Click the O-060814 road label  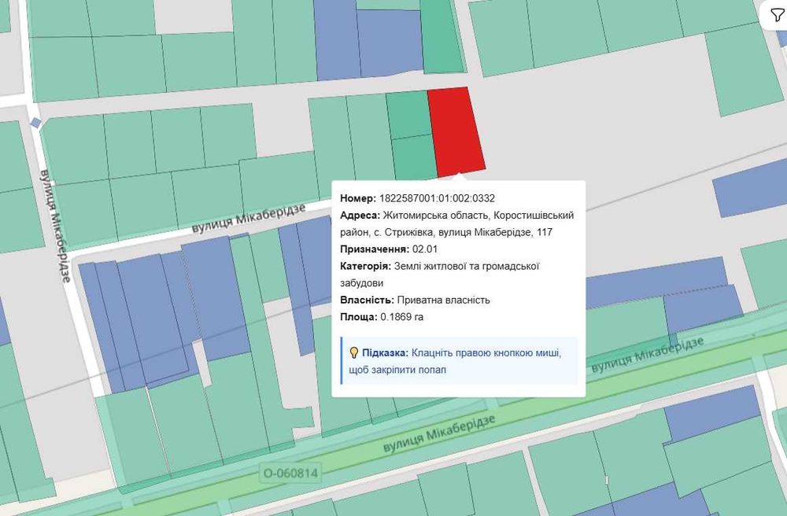290,473
